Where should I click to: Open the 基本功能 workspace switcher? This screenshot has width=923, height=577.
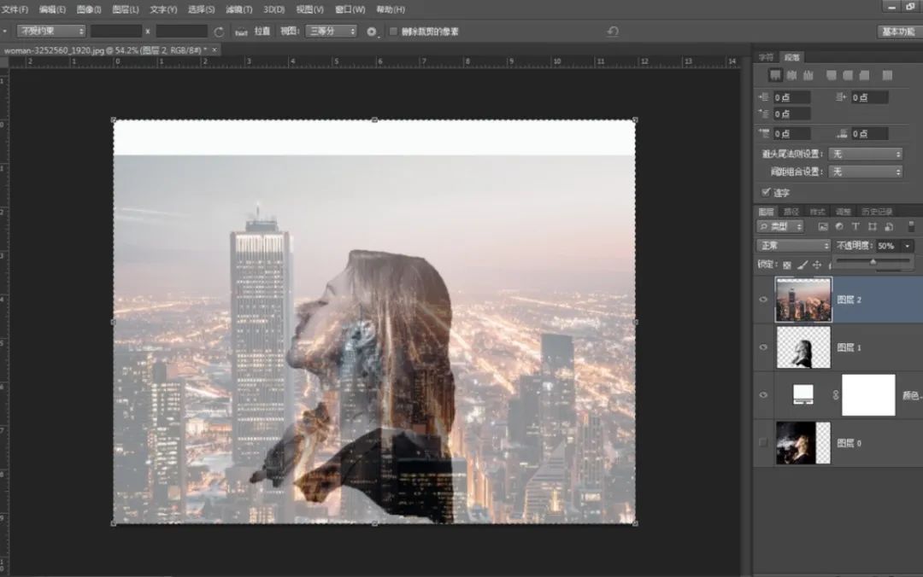pyautogui.click(x=898, y=32)
